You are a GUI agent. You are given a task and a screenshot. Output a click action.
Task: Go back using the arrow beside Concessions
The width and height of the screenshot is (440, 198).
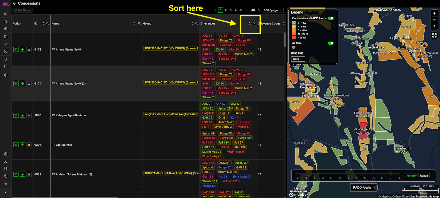14,3
